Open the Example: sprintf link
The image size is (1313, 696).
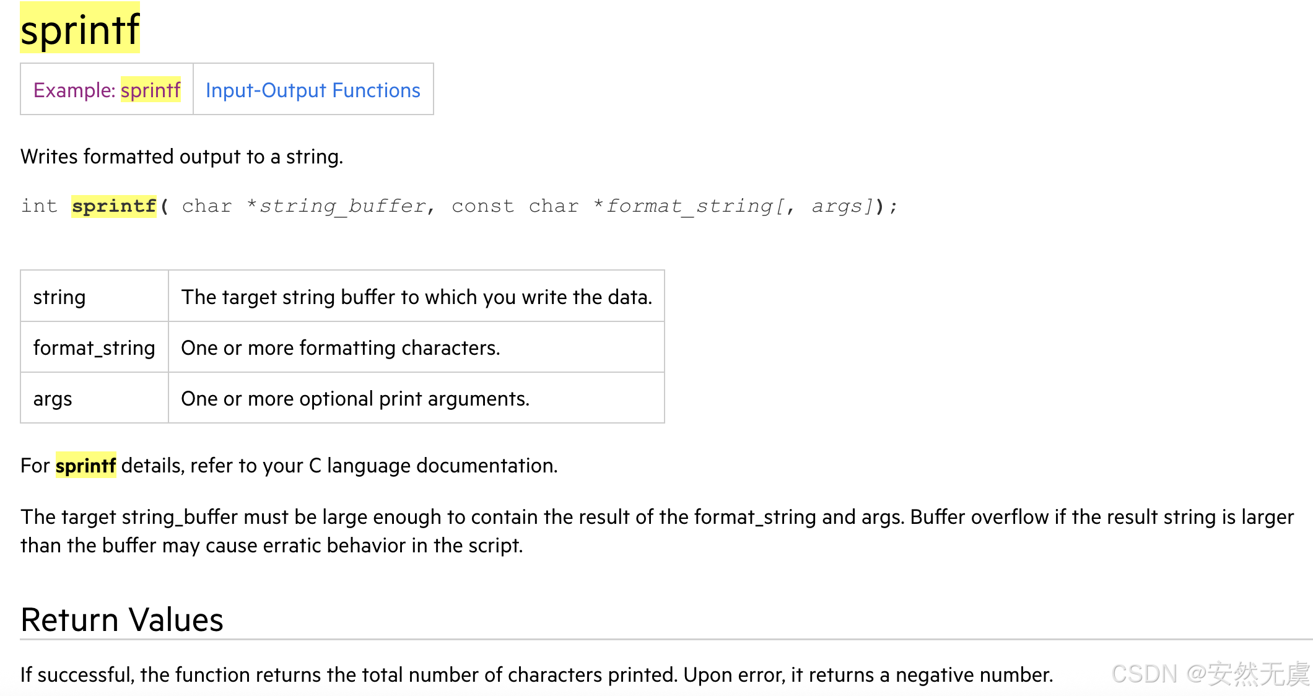coord(107,90)
